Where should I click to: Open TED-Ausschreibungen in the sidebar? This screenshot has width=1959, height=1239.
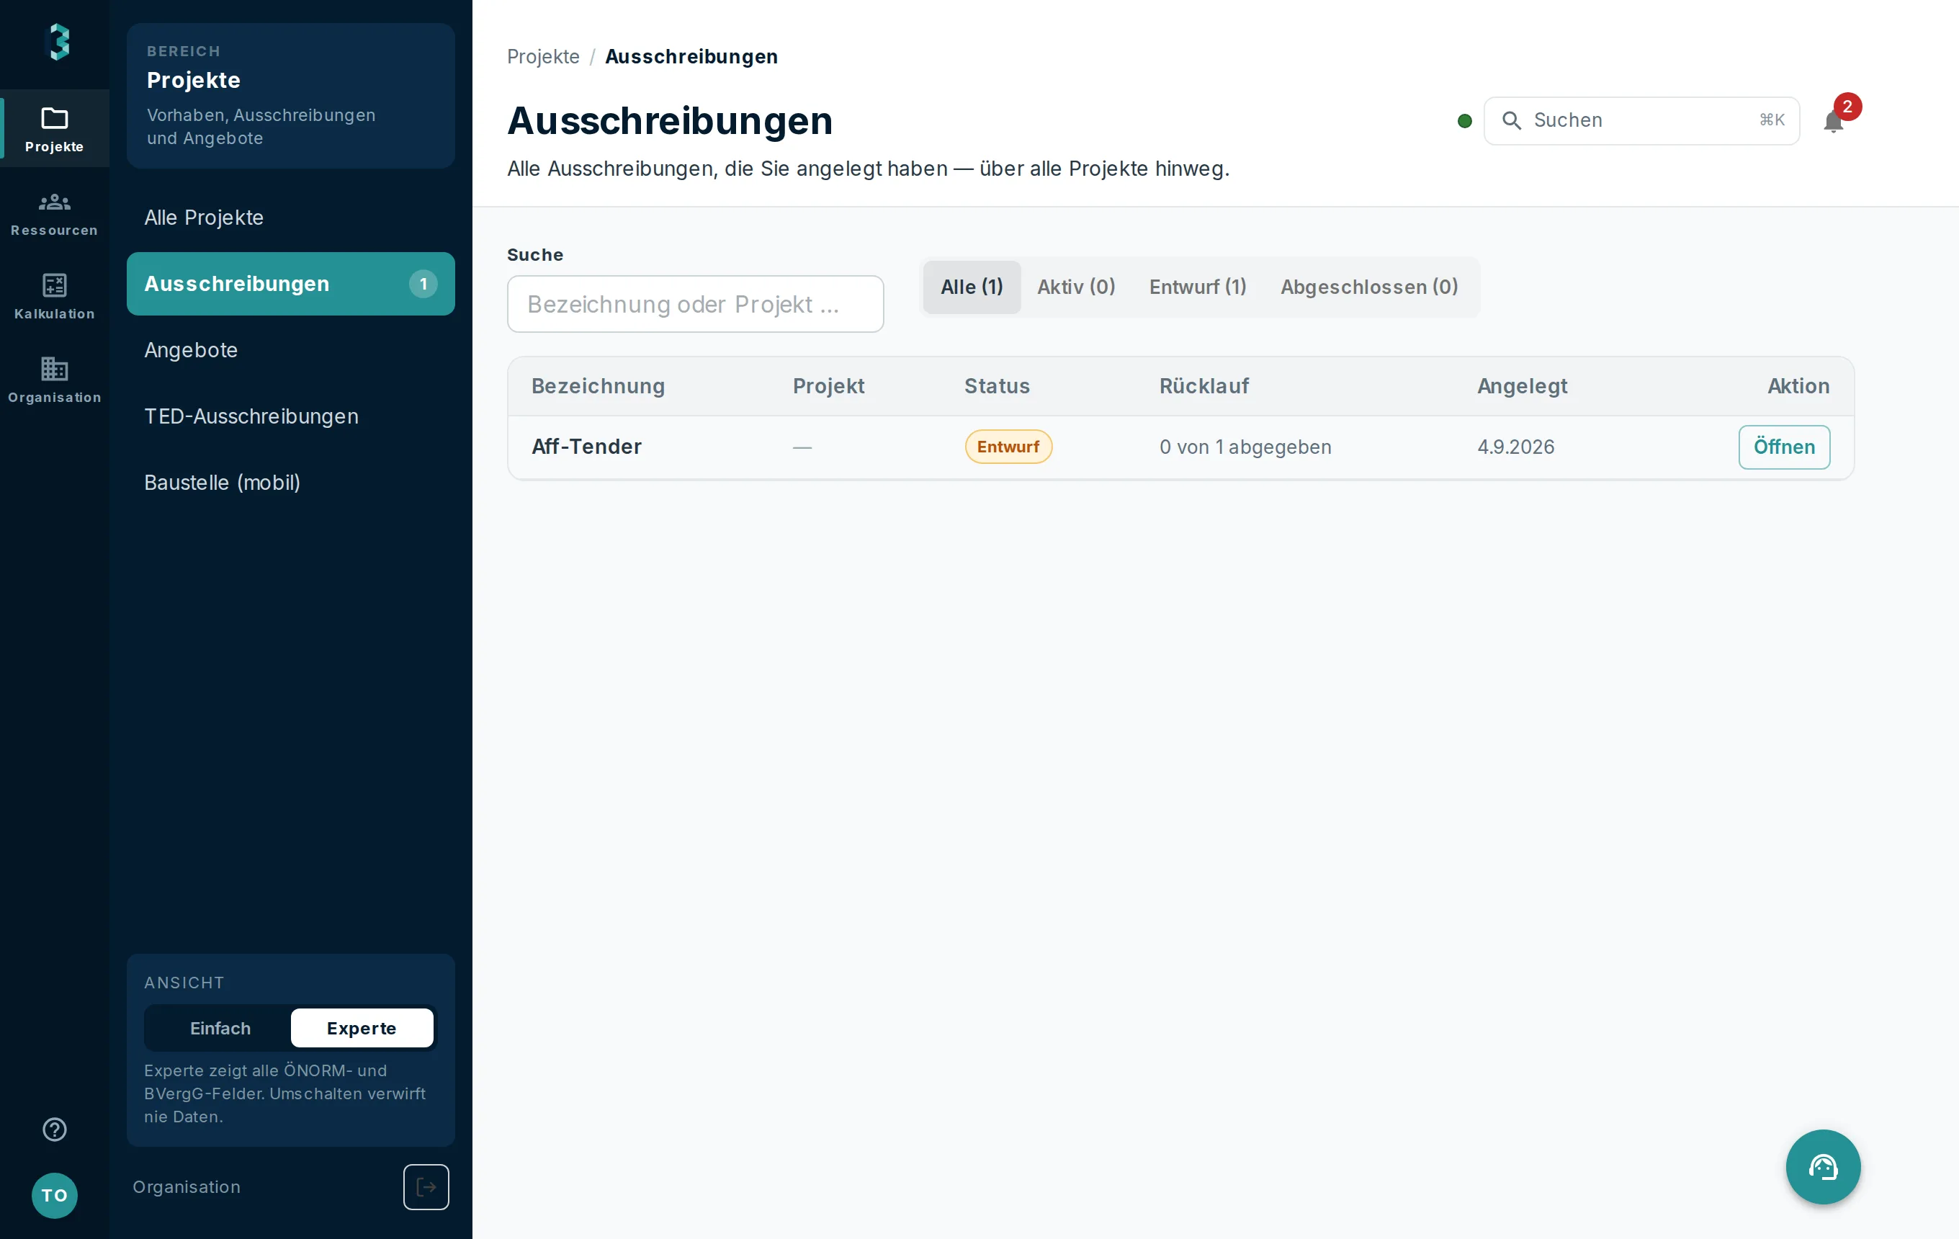pyautogui.click(x=290, y=416)
